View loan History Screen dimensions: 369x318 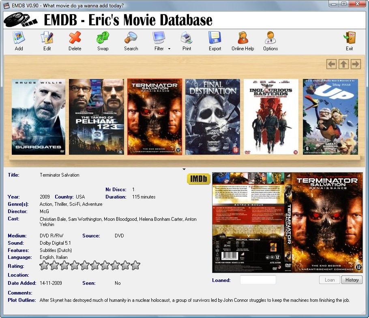tap(352, 280)
